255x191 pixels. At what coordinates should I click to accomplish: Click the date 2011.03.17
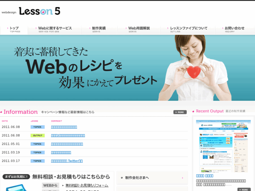coord(11,161)
